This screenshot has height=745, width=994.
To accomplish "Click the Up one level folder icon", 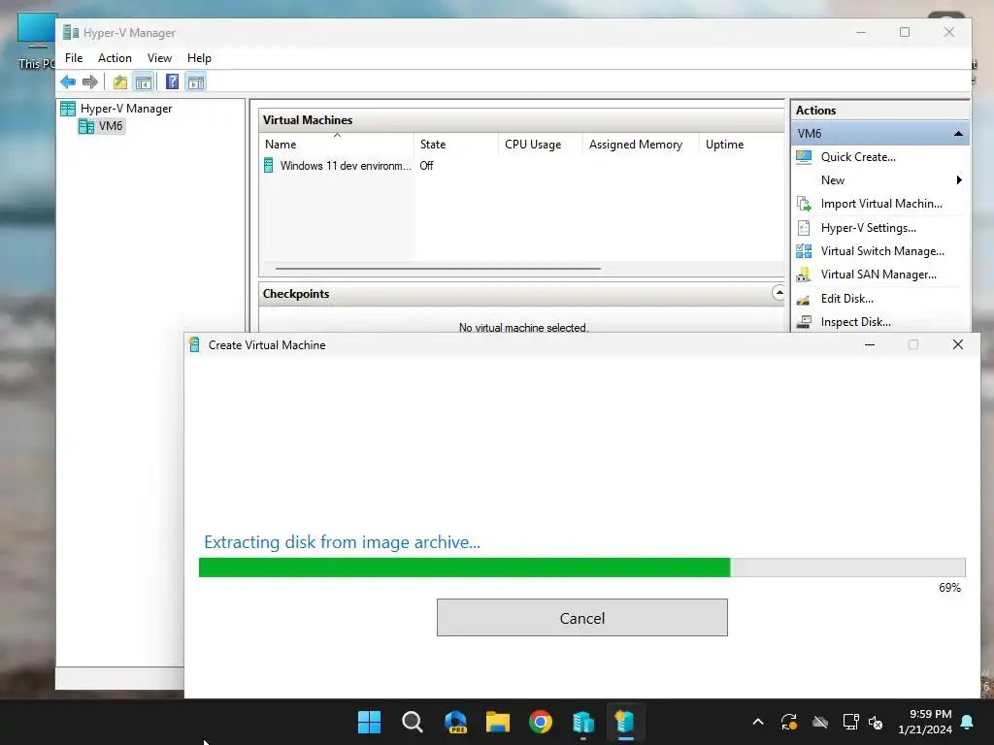I will (x=119, y=81).
